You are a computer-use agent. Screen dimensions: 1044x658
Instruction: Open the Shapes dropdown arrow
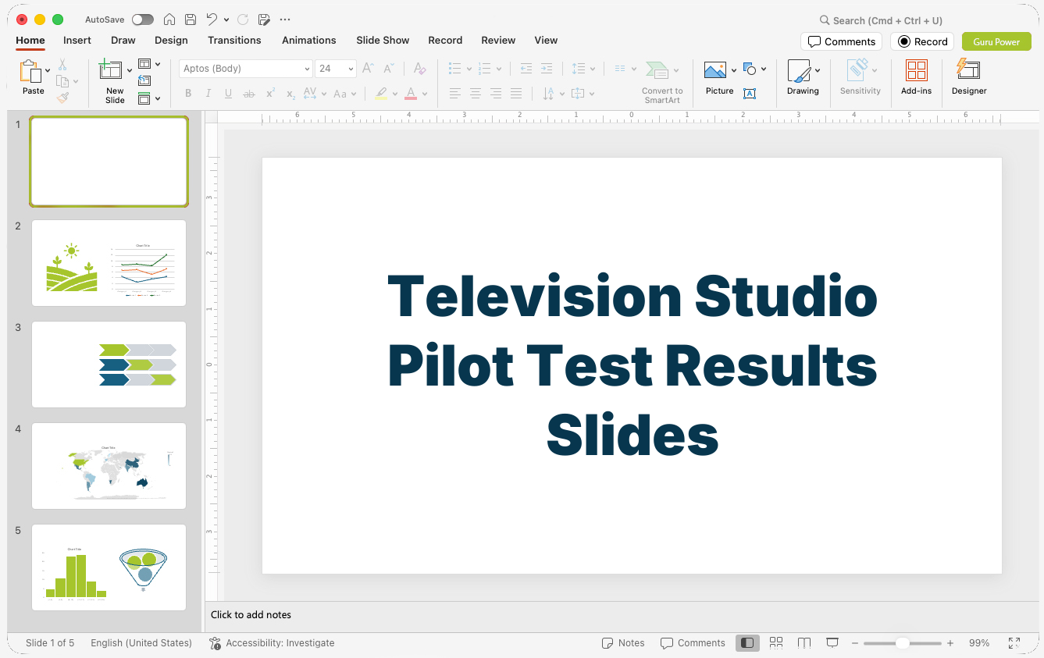764,69
